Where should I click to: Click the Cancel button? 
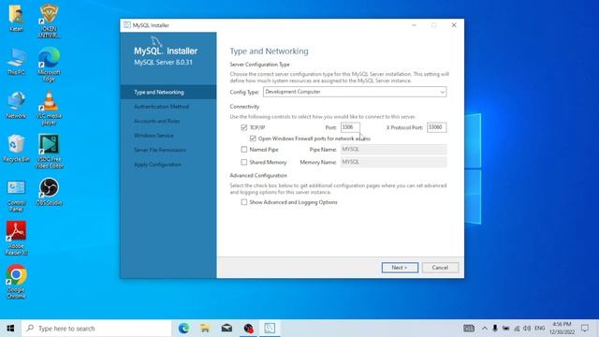coord(440,268)
